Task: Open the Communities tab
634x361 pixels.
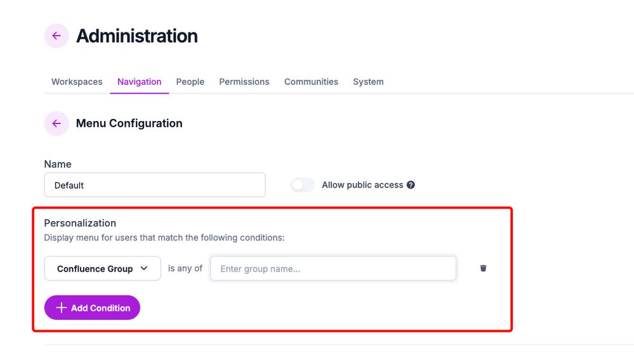Action: (x=312, y=82)
